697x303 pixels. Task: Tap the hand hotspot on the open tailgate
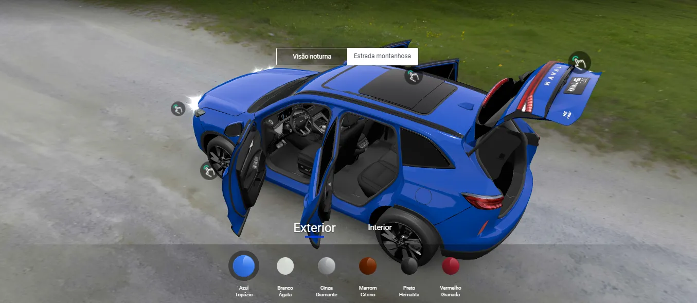coord(580,62)
